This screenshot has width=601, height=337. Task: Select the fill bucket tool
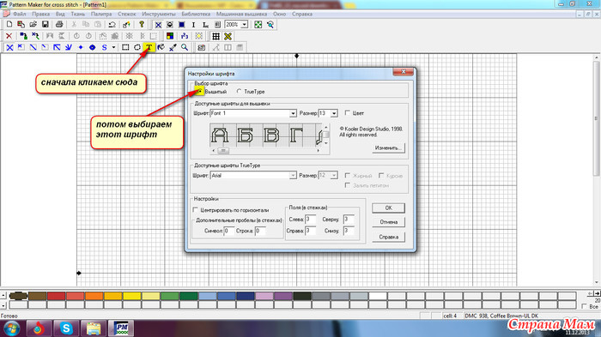pyautogui.click(x=161, y=47)
